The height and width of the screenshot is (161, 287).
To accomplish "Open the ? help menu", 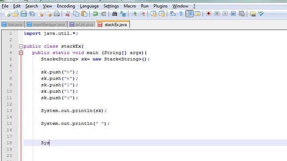I will (194, 6).
